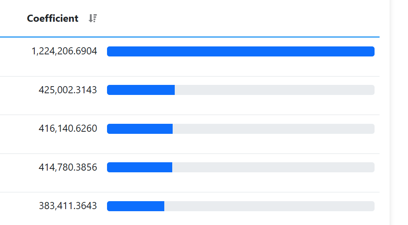Click the blue fill of the 383,411.3643 bar
Screen dimensions: 408x225
coord(135,206)
